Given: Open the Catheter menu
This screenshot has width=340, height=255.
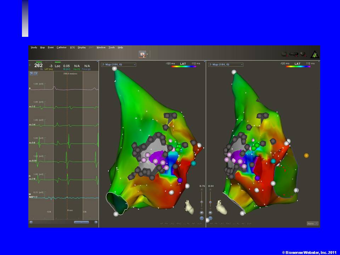Looking at the screenshot, I should tap(61, 47).
